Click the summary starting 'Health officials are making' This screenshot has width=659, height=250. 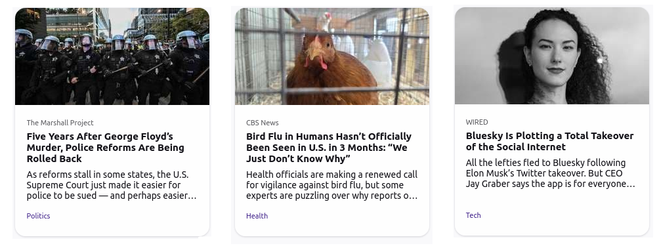click(x=332, y=185)
